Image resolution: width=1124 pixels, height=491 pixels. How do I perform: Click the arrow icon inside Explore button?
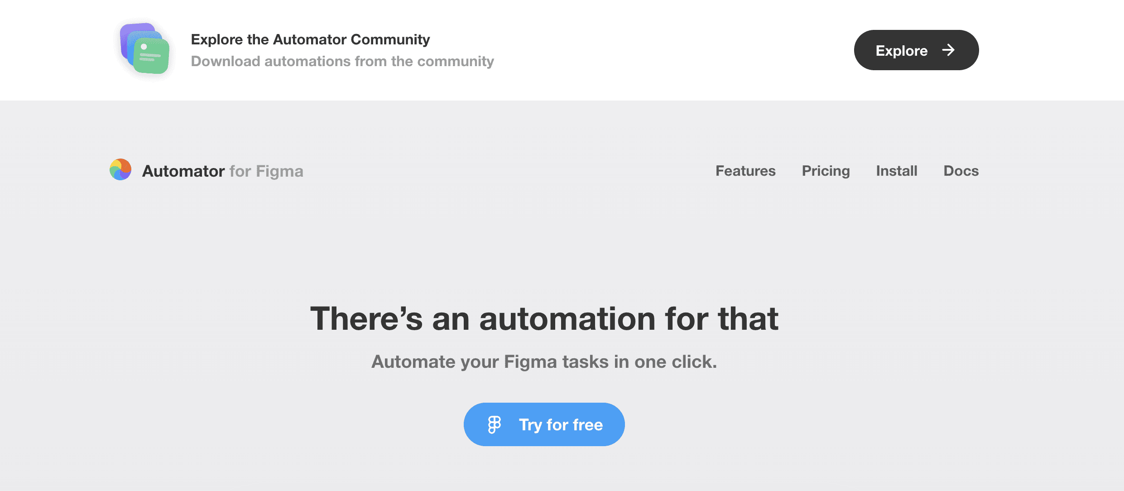click(948, 50)
